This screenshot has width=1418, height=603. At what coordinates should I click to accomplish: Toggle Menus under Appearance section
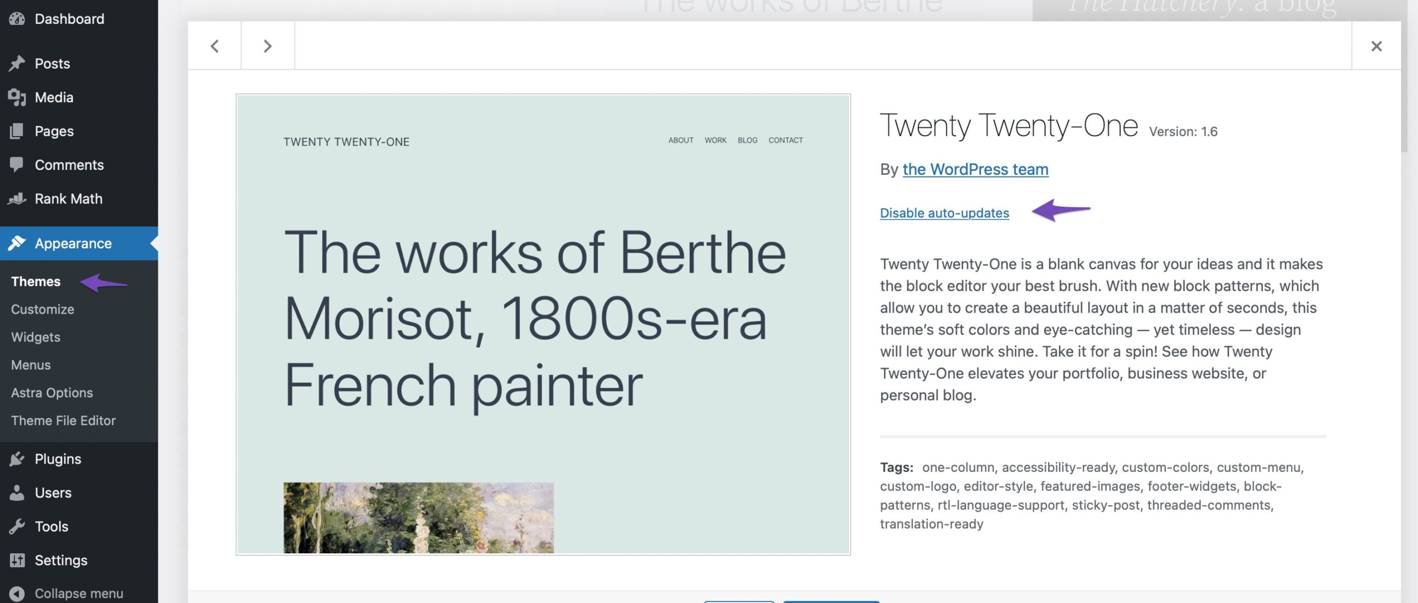click(x=30, y=365)
